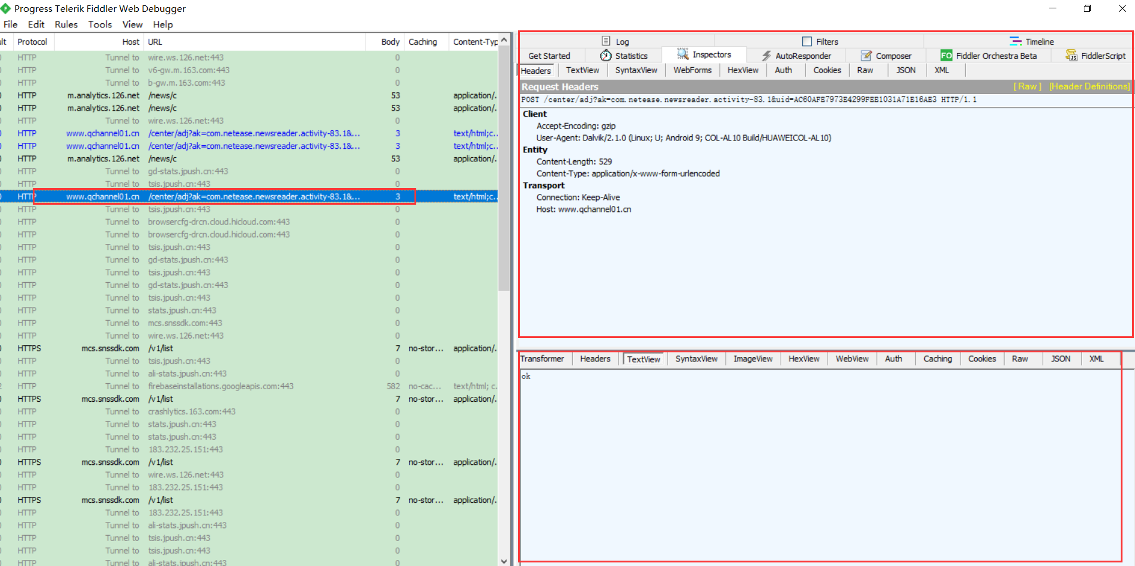Open the response ImageView tab
This screenshot has height=566, width=1135.
pos(753,359)
